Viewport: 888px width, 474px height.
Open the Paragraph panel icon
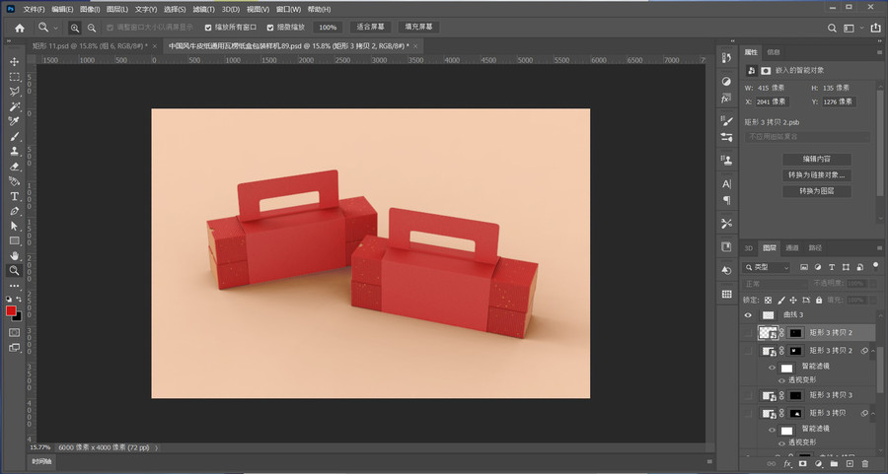click(726, 200)
